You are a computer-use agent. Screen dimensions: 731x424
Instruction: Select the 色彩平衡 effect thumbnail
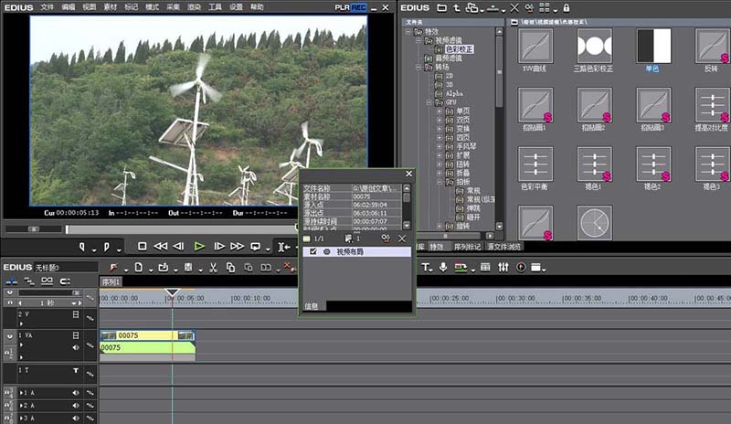point(535,164)
